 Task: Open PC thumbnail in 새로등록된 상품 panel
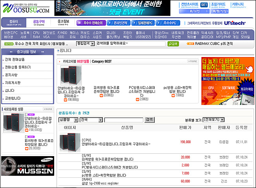pos(14,123)
